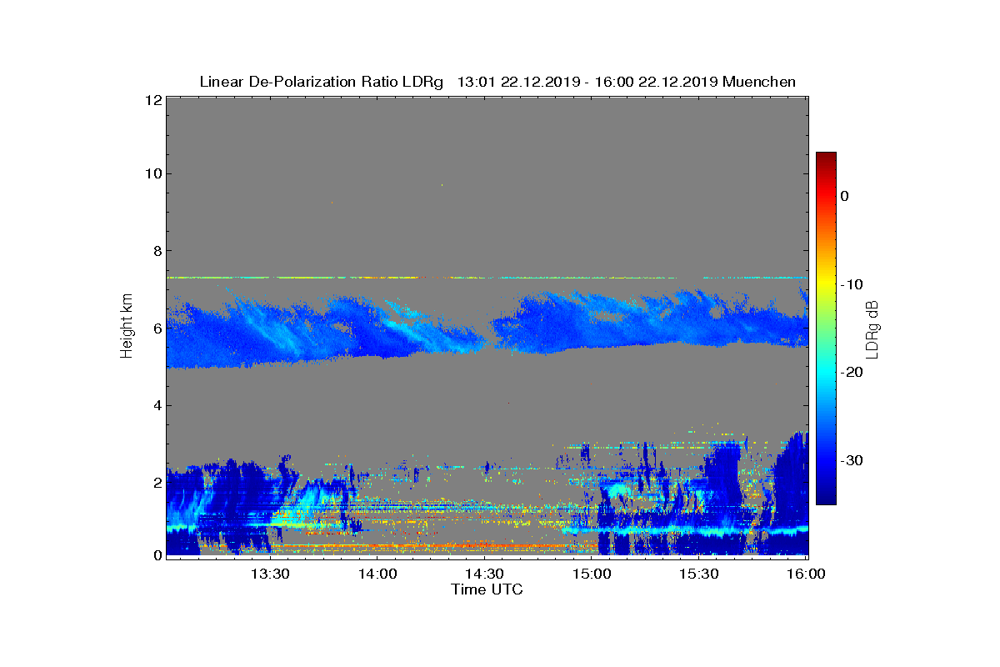Click the plot title mentioning Muenchen

pyautogui.click(x=497, y=82)
